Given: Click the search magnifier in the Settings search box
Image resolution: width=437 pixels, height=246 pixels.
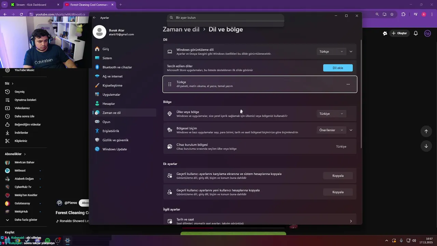Looking at the screenshot, I should [x=172, y=17].
